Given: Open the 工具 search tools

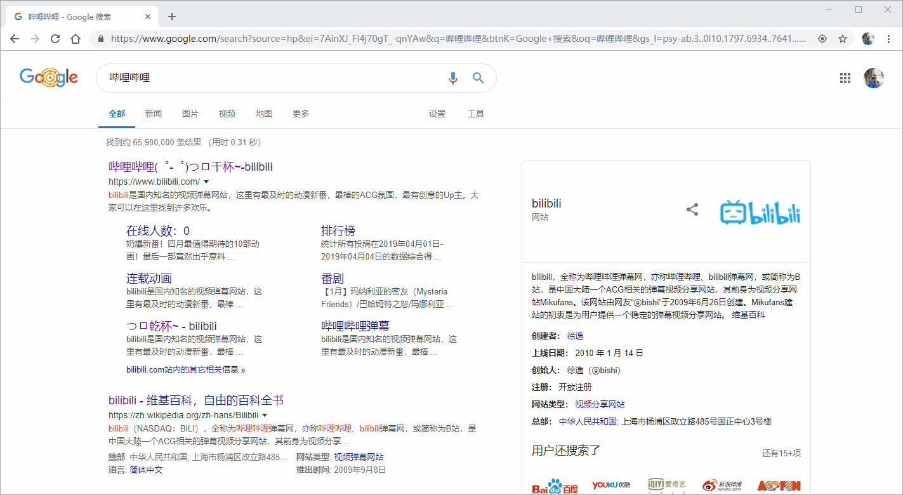Looking at the screenshot, I should 476,114.
